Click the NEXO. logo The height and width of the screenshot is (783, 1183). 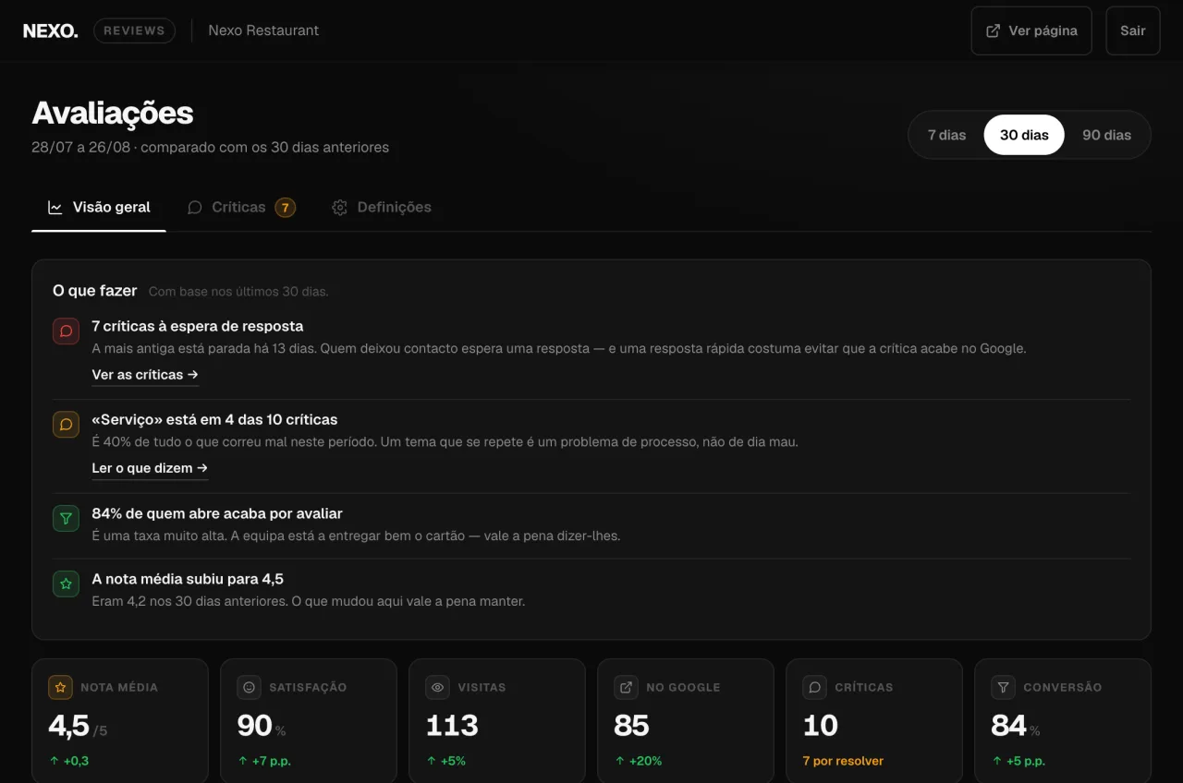point(51,30)
